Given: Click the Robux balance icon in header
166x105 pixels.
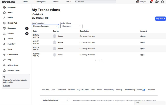Looking at the screenshot, I should tap(156, 2).
